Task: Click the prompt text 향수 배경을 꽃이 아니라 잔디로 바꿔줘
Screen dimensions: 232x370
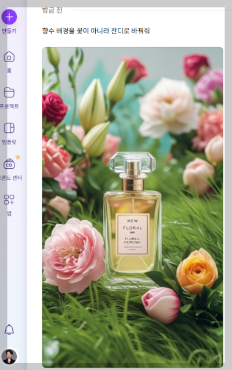Action: 96,31
